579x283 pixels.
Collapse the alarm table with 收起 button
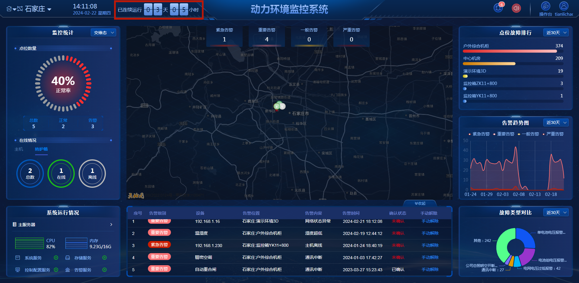tap(420, 203)
